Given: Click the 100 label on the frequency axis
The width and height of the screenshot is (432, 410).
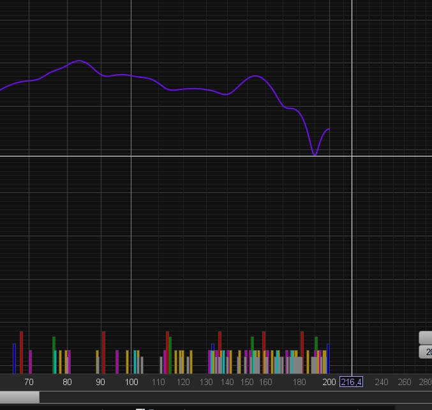Looking at the screenshot, I should (x=131, y=382).
